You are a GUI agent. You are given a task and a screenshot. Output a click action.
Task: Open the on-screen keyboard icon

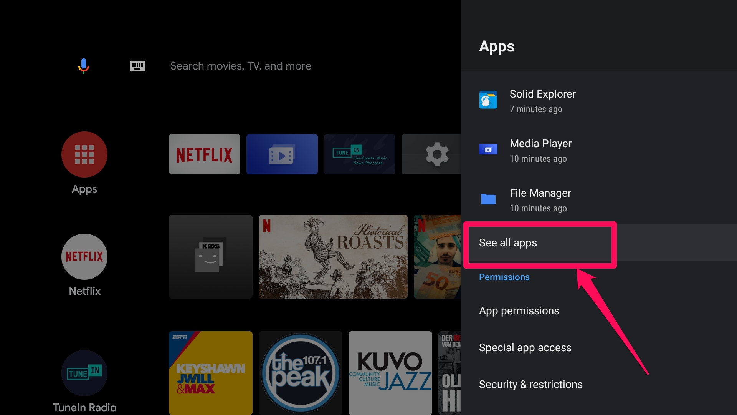[137, 66]
